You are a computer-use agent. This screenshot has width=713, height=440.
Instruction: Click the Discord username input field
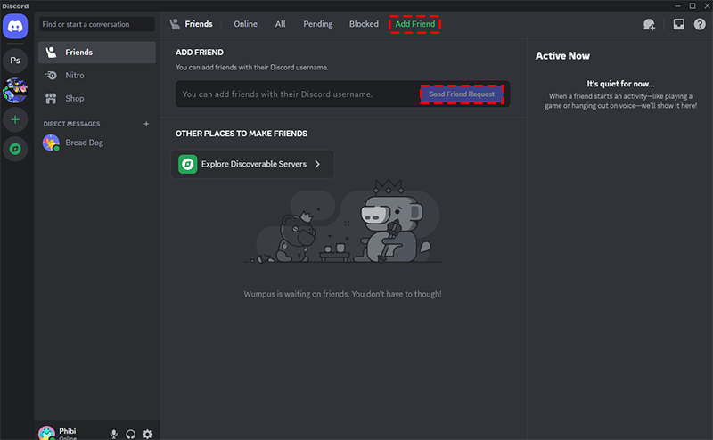pyautogui.click(x=294, y=94)
